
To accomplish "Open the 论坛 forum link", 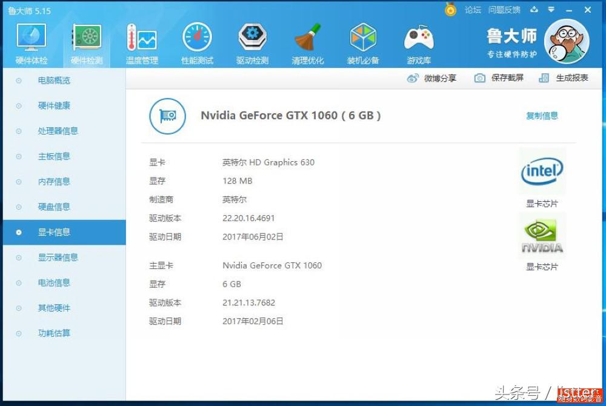I will click(x=473, y=10).
